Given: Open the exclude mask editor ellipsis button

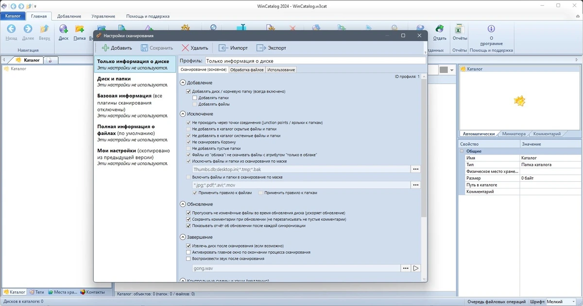Looking at the screenshot, I should [415, 169].
